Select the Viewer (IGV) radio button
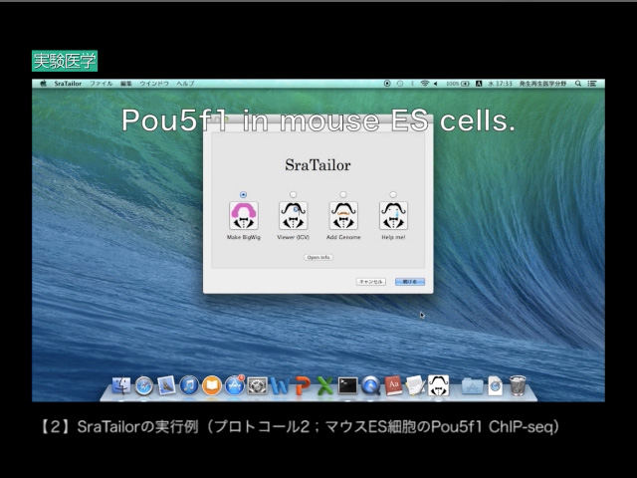Image resolution: width=637 pixels, height=478 pixels. (x=293, y=194)
